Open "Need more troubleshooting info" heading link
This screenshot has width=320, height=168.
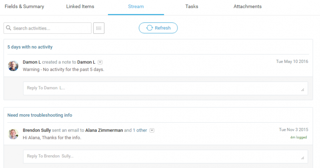tap(40, 115)
